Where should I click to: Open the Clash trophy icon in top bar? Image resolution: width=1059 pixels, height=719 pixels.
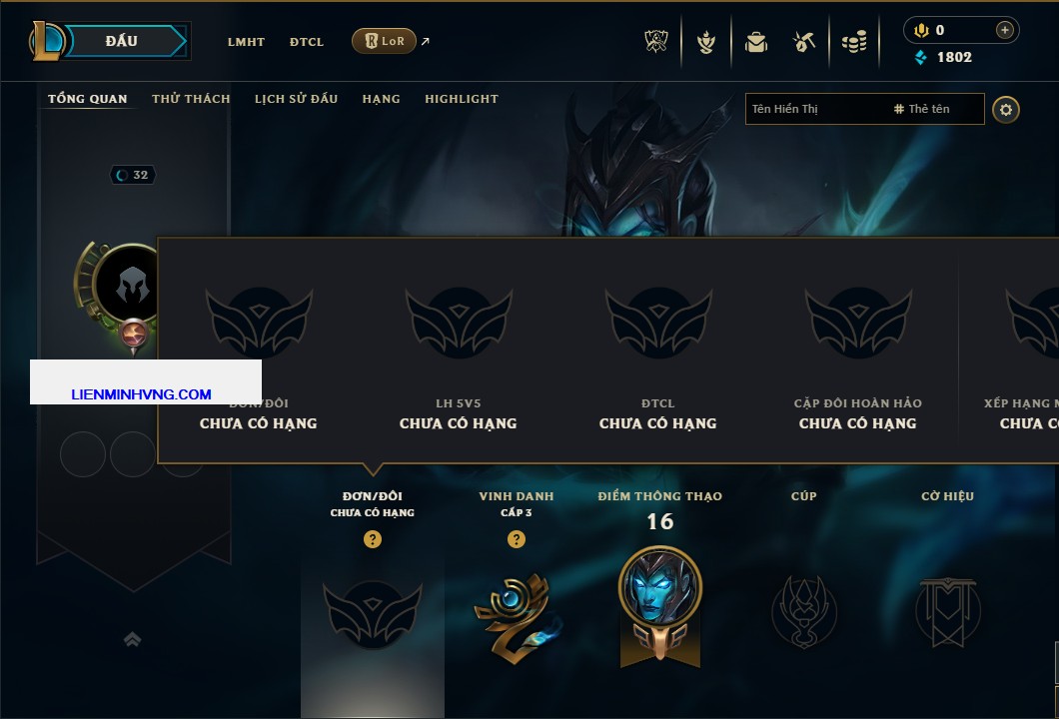(655, 42)
